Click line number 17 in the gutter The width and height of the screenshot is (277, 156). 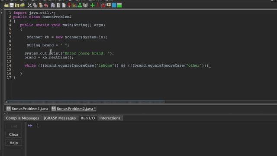click(9, 78)
